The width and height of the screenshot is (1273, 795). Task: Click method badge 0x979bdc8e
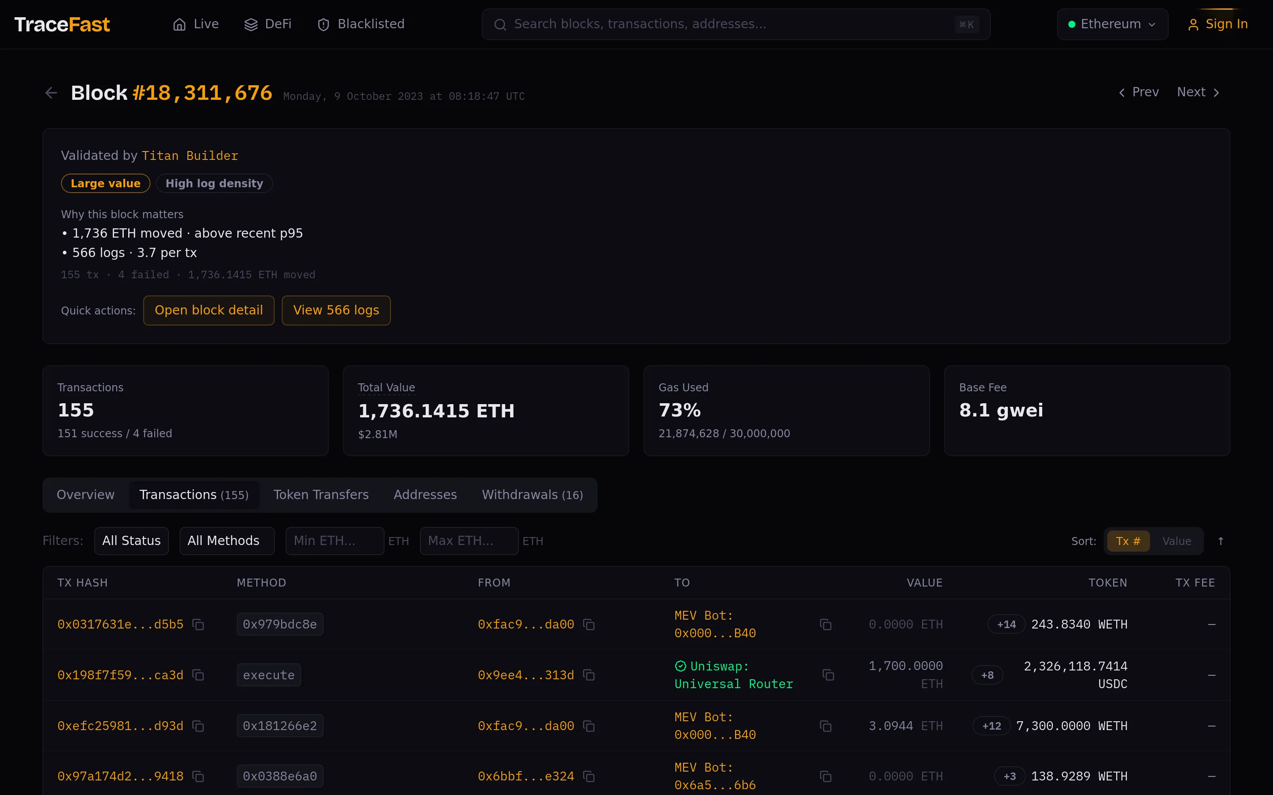tap(280, 624)
